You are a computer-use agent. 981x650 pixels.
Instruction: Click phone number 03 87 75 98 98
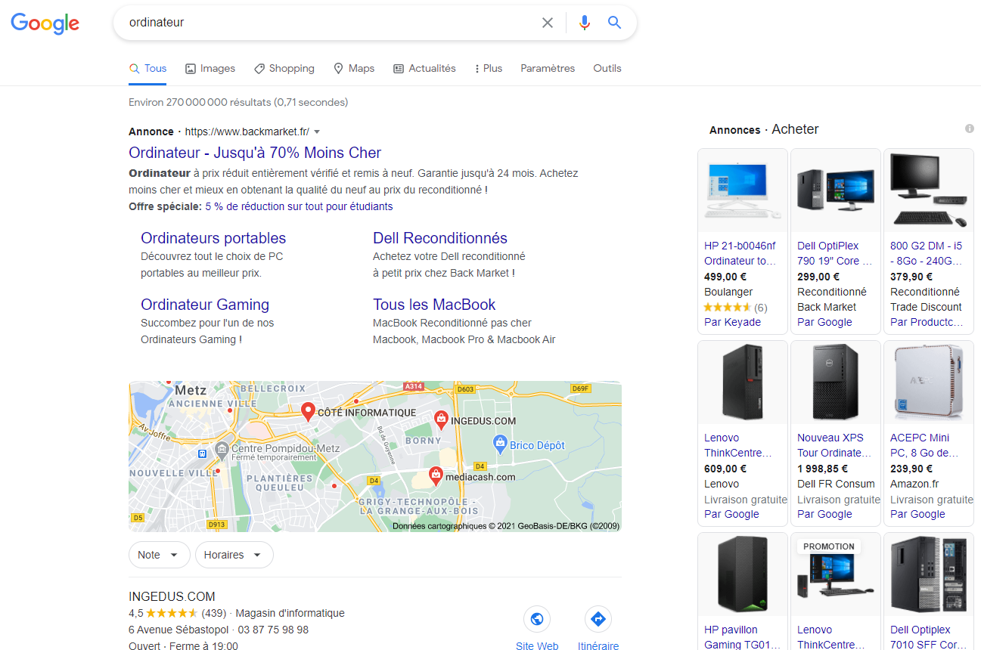point(273,630)
